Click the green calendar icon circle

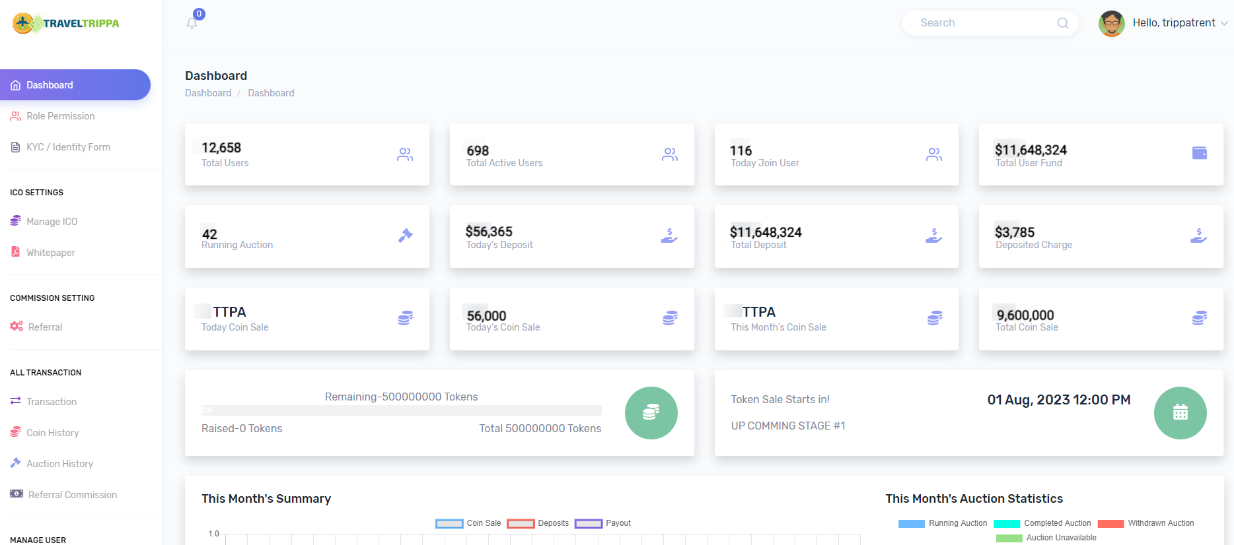(x=1180, y=413)
